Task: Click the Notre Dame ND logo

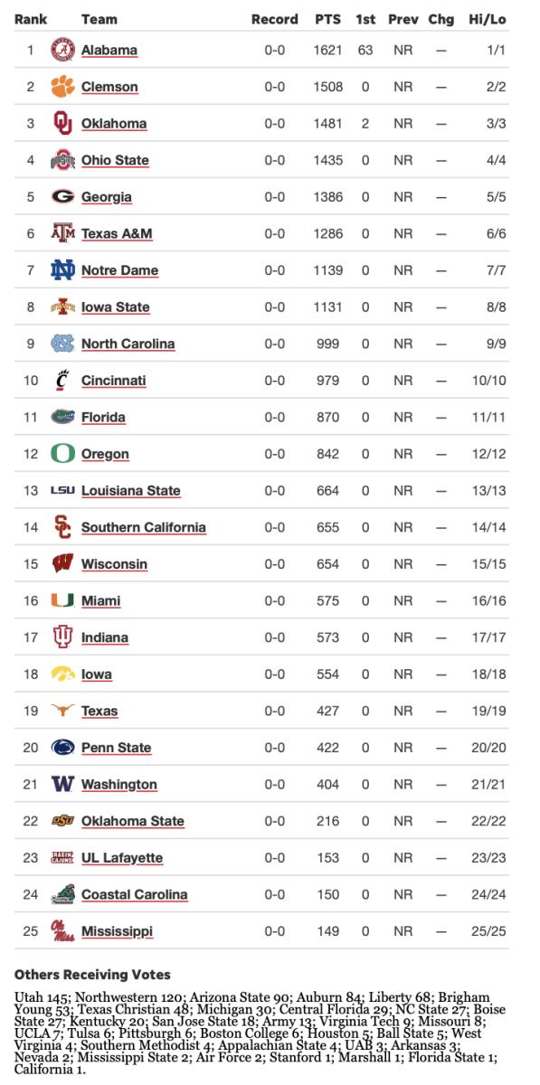Action: (62, 270)
